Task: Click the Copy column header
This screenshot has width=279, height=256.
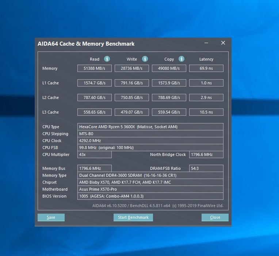Action: [169, 59]
